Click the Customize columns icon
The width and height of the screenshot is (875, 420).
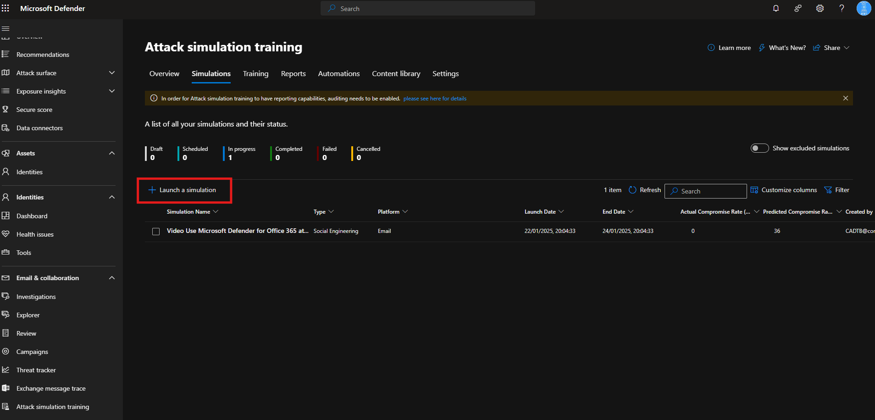pos(754,190)
